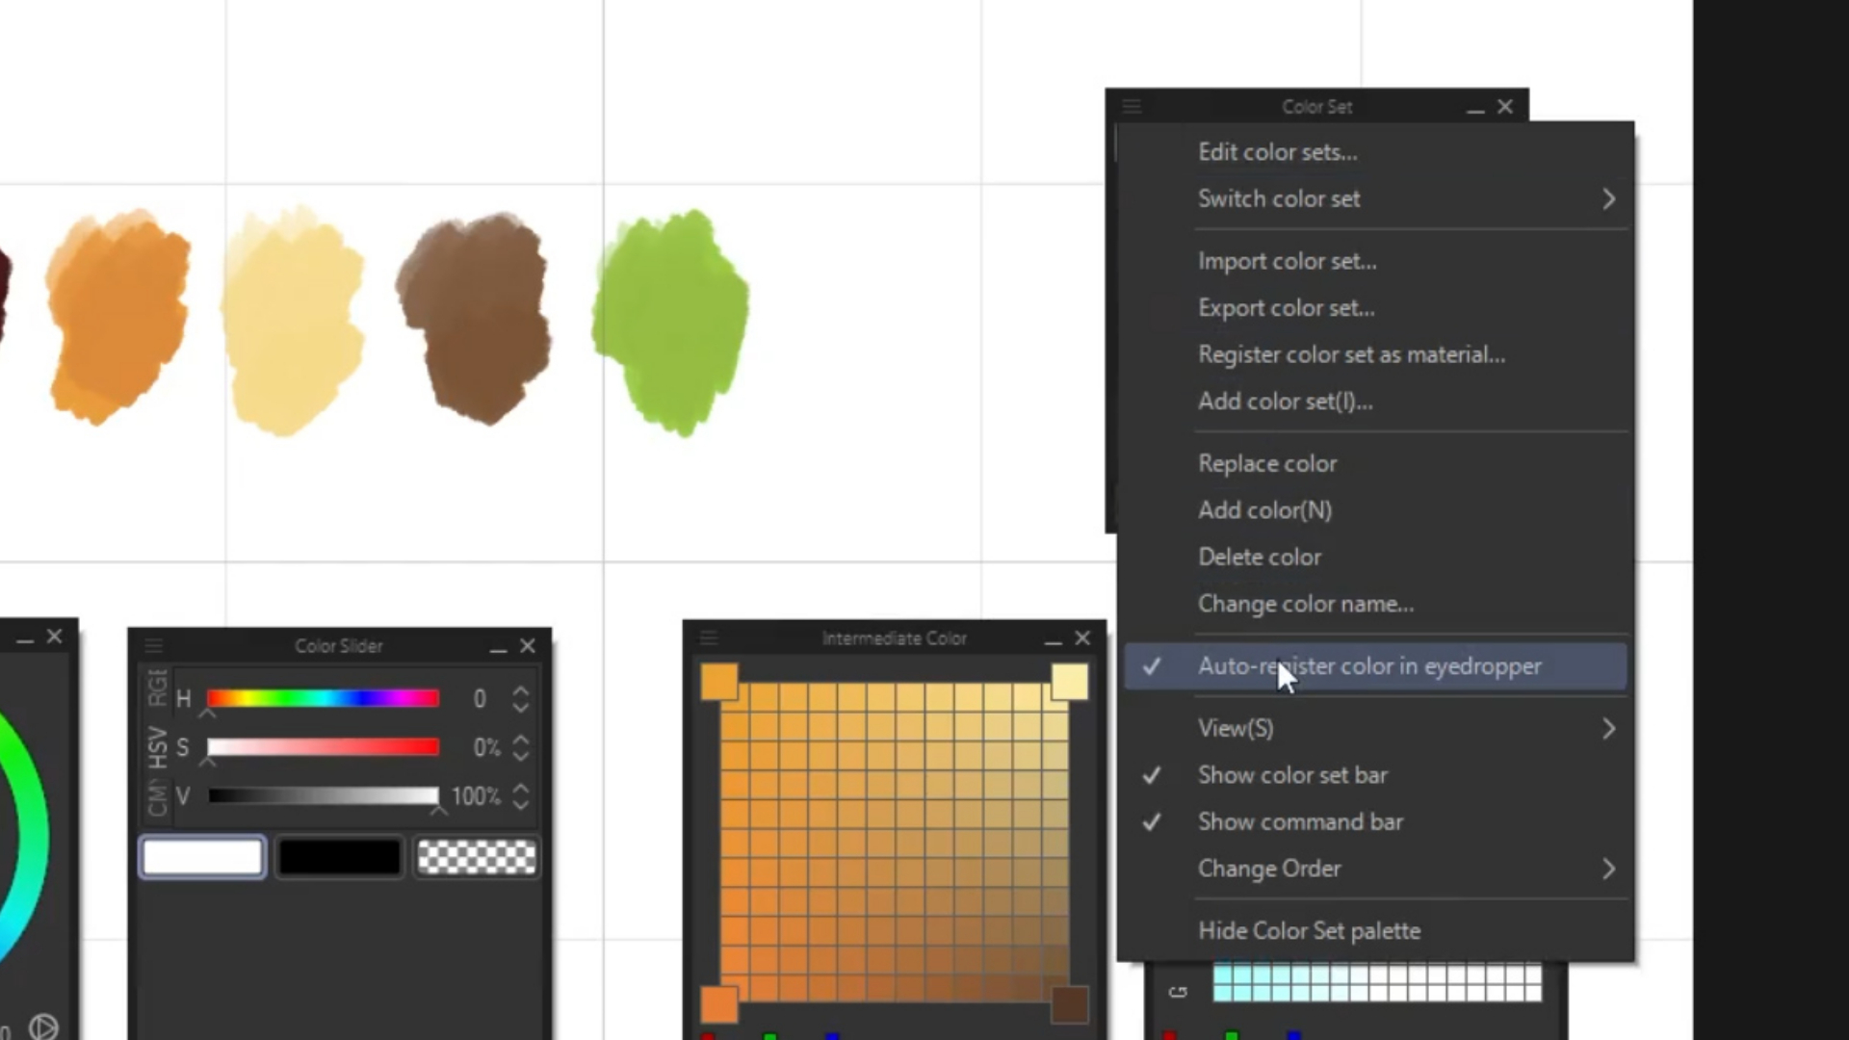Image resolution: width=1849 pixels, height=1040 pixels.
Task: Choose Import color set… entry
Action: 1375,261
